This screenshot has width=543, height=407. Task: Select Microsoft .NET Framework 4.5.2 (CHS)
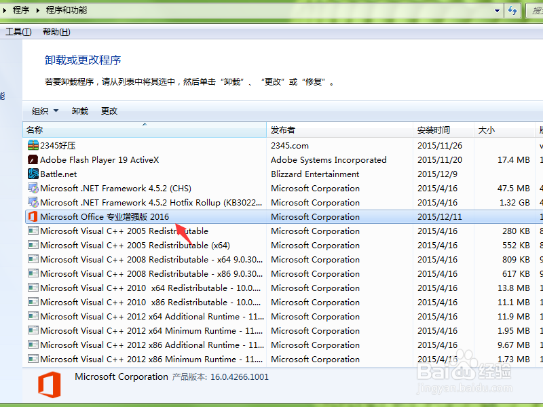click(115, 188)
